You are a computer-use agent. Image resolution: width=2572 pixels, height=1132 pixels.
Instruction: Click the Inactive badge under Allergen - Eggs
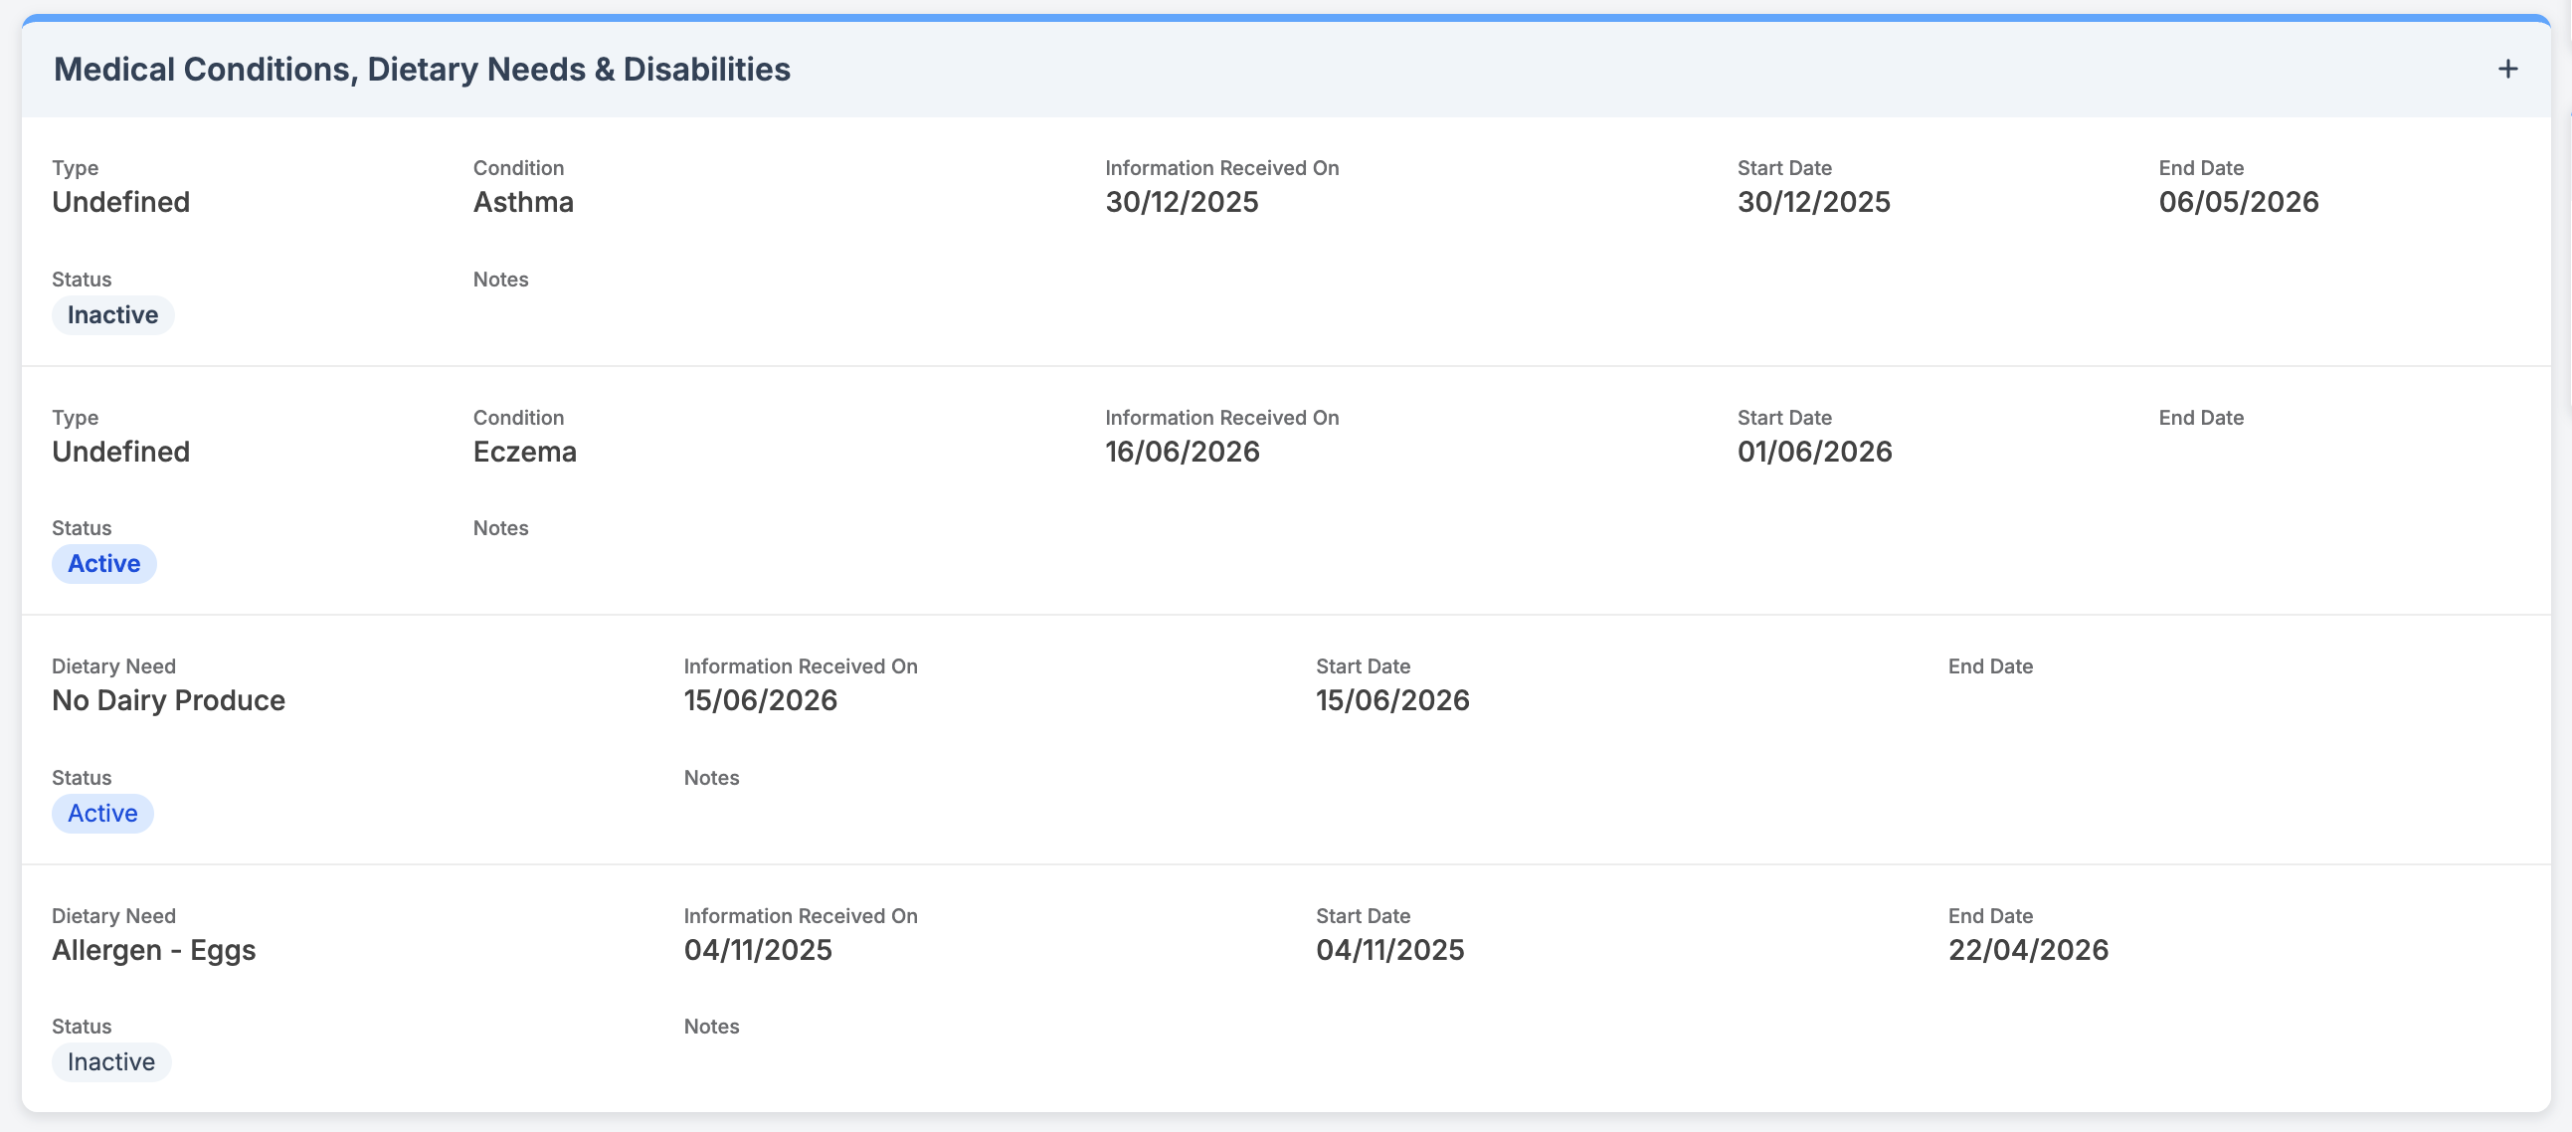click(110, 1061)
